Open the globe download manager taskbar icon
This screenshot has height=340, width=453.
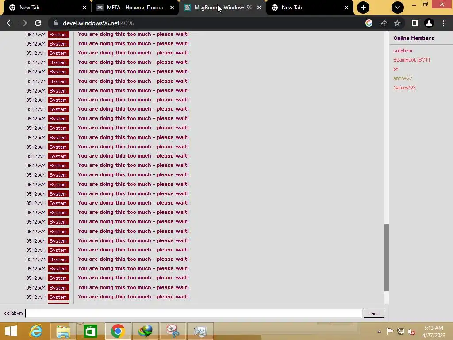[145, 331]
